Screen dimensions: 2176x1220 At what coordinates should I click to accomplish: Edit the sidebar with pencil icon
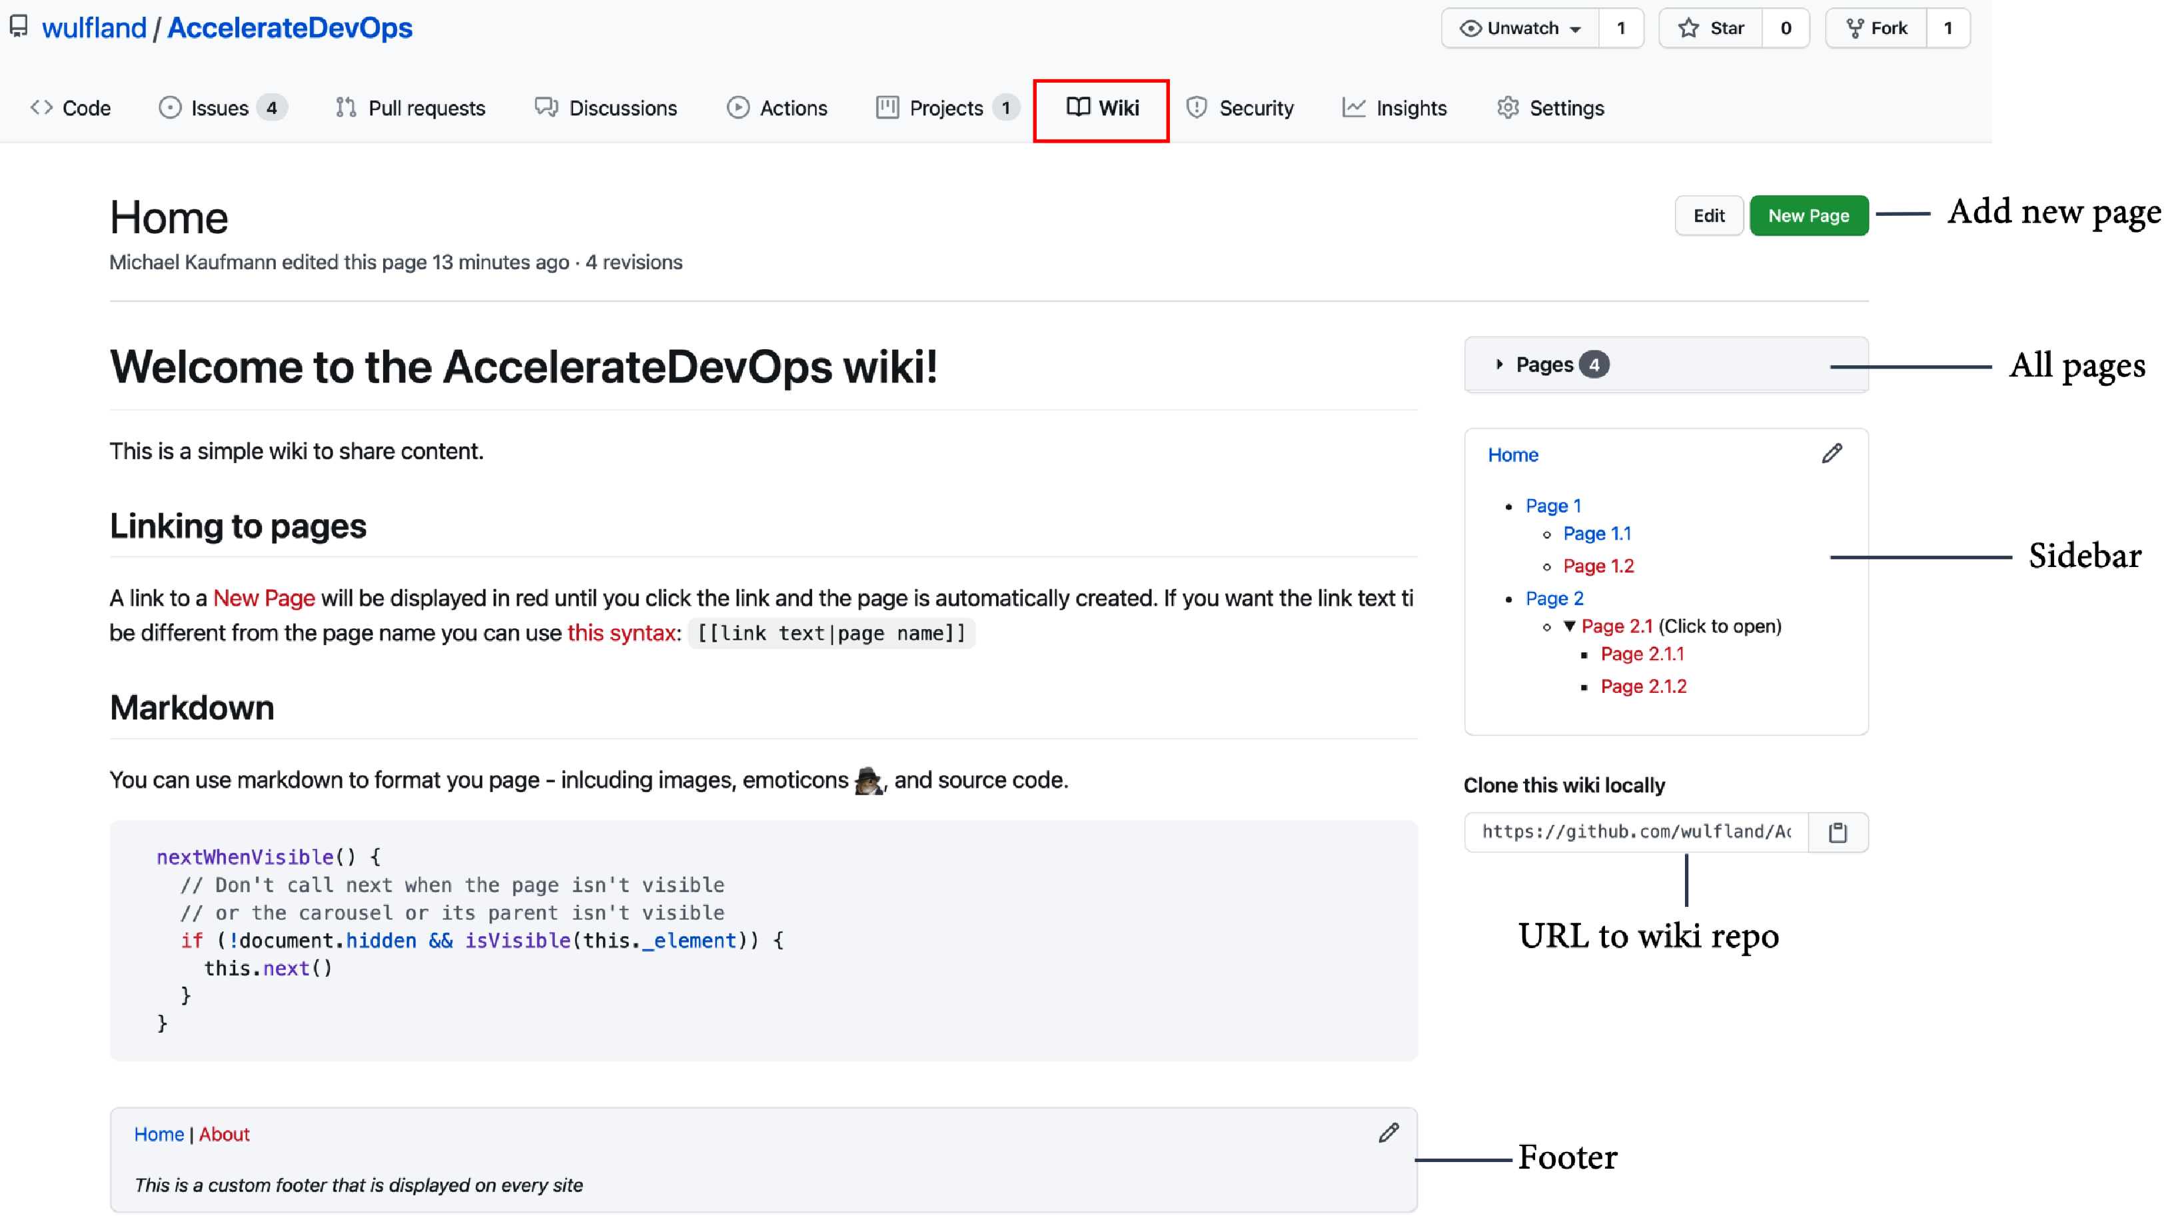tap(1832, 454)
